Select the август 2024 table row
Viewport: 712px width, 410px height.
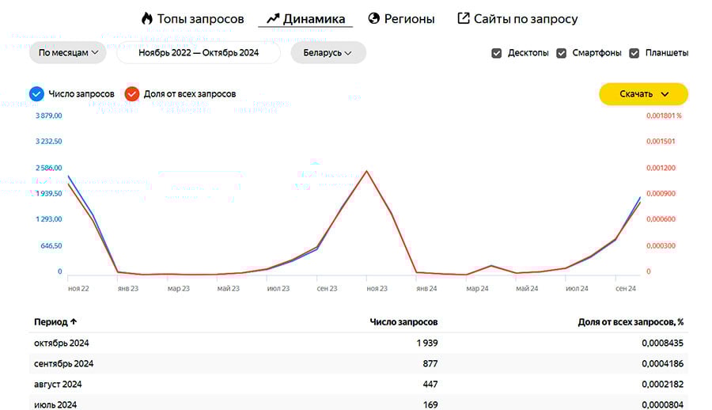358,384
